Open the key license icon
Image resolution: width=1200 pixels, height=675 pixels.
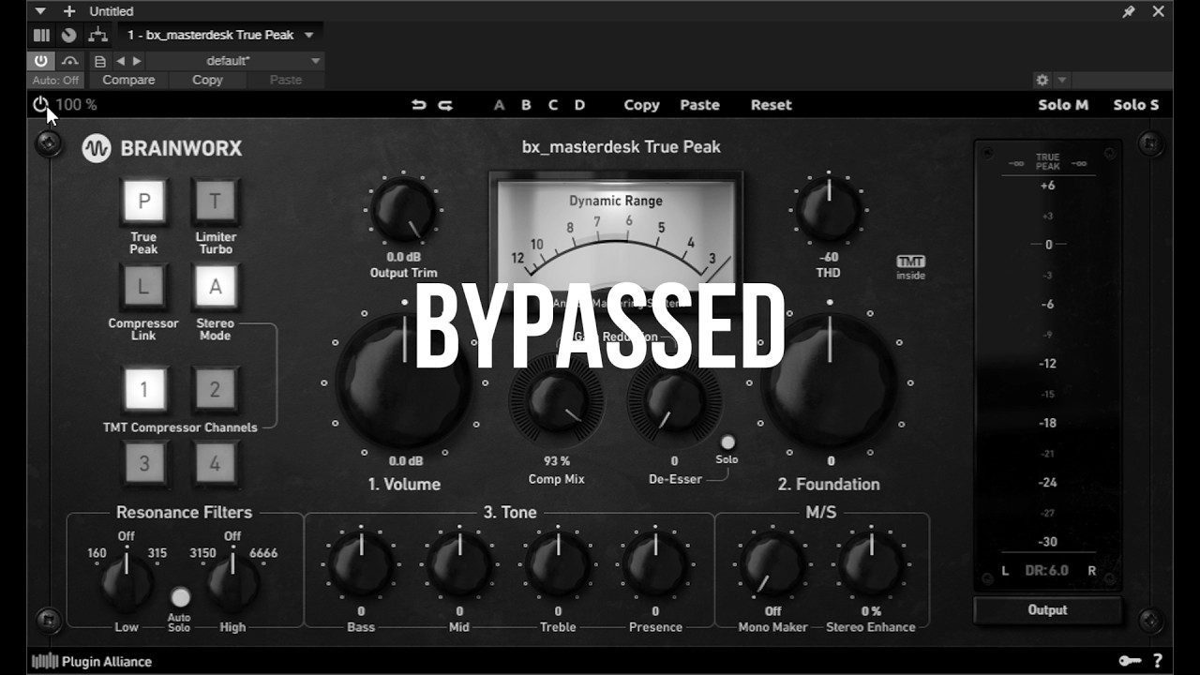tap(1130, 661)
